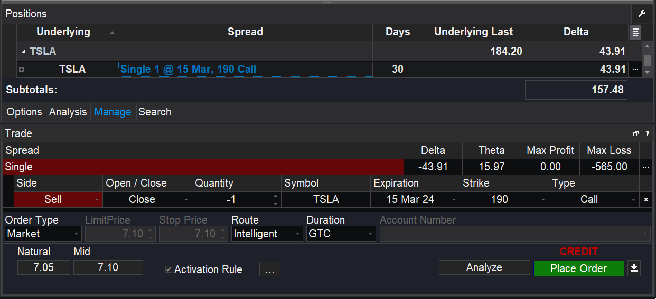Click the Positions vertical scrollbar
This screenshot has height=299, width=656.
click(x=647, y=60)
